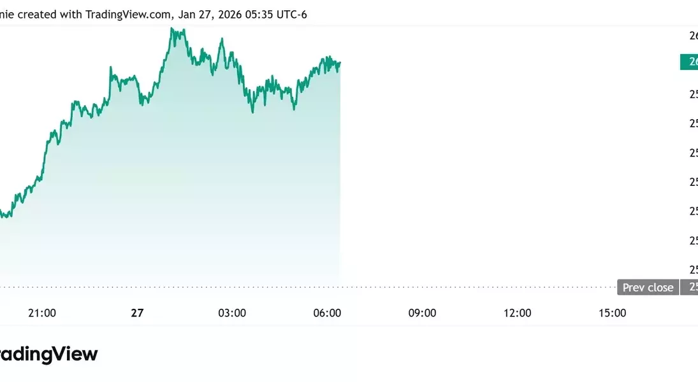Select the 03:00 time axis label
The width and height of the screenshot is (698, 382).
[x=232, y=313]
